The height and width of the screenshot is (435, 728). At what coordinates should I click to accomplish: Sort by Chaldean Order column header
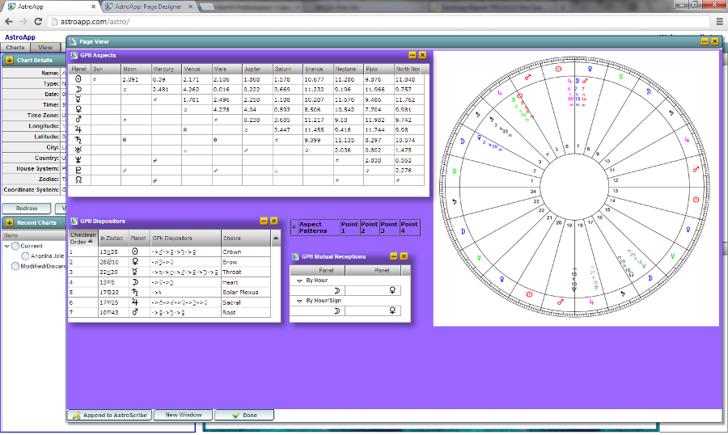point(82,237)
